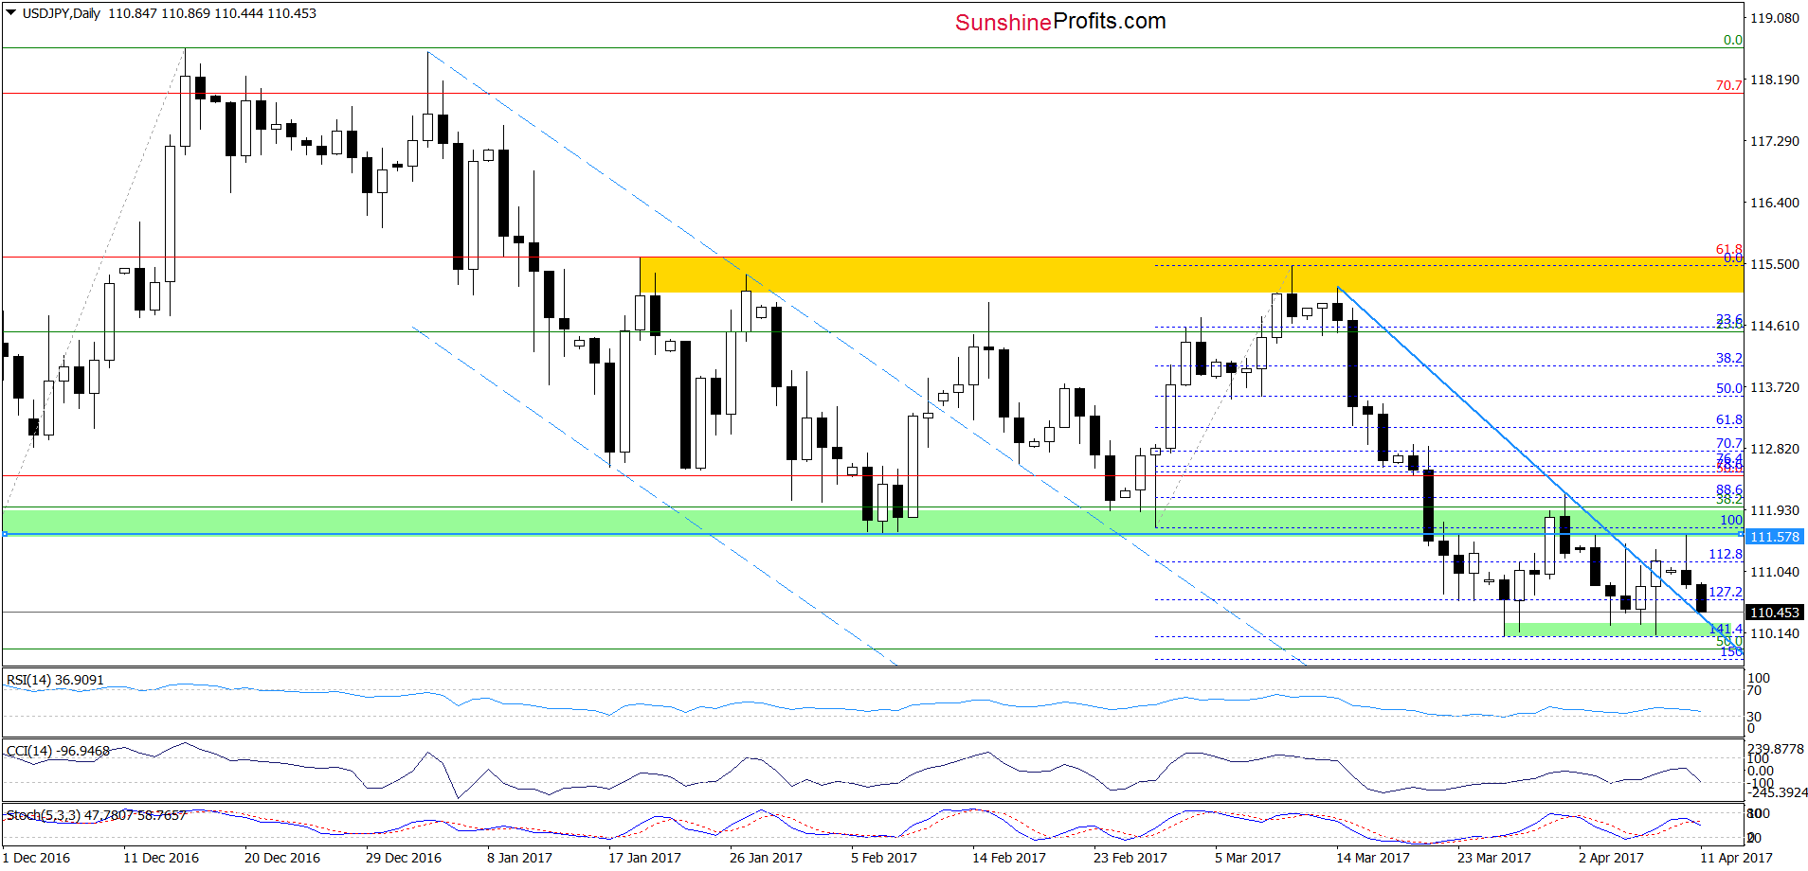
Task: Click the 110.140 price axis label
Action: pos(1774,633)
